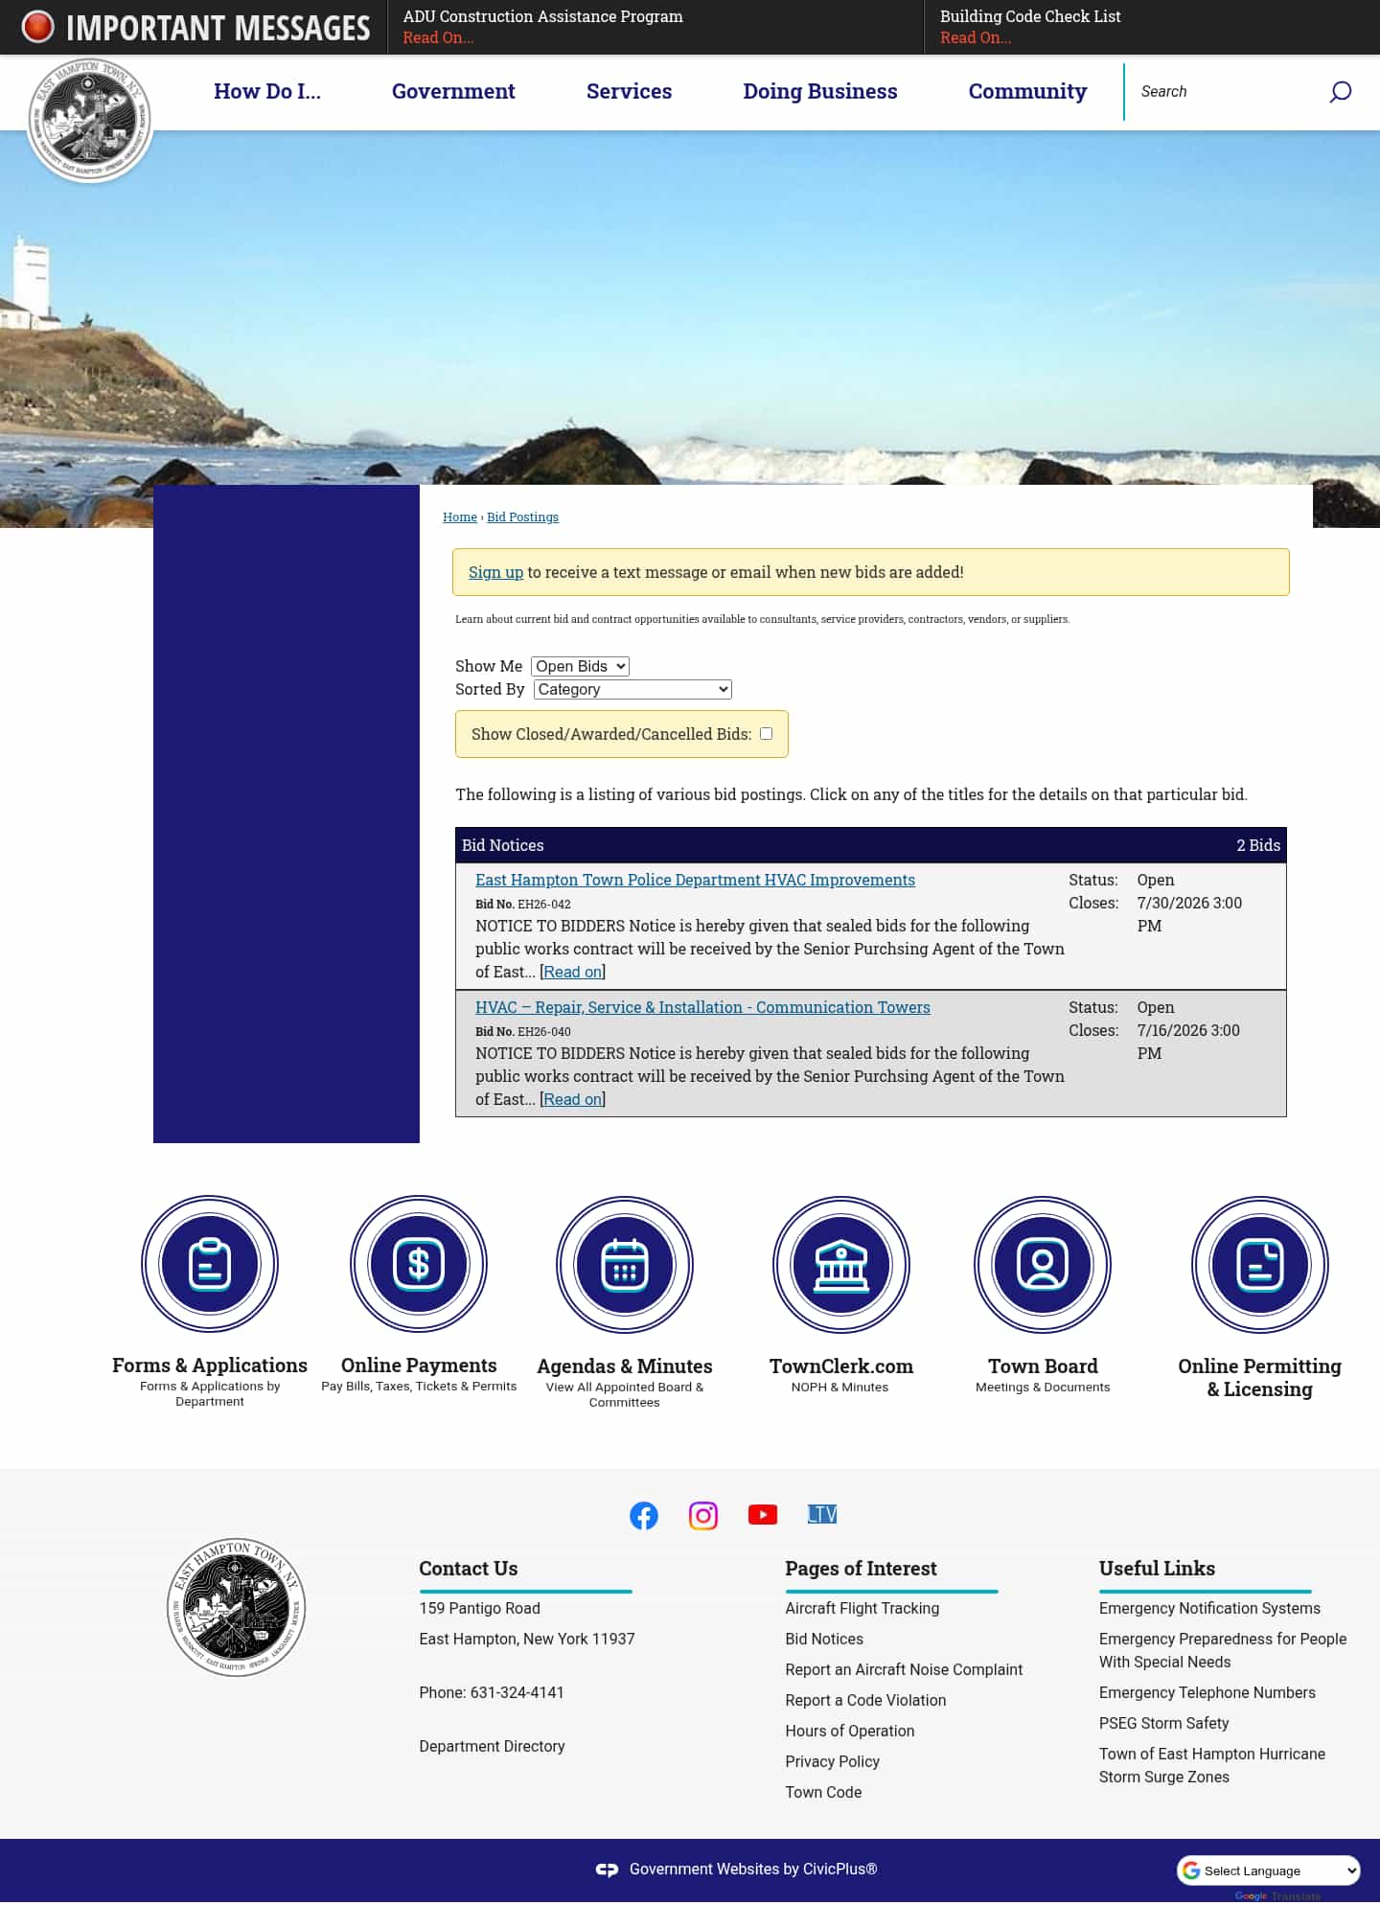Image resolution: width=1380 pixels, height=1905 pixels.
Task: Open Department Directory link
Action: (x=492, y=1747)
